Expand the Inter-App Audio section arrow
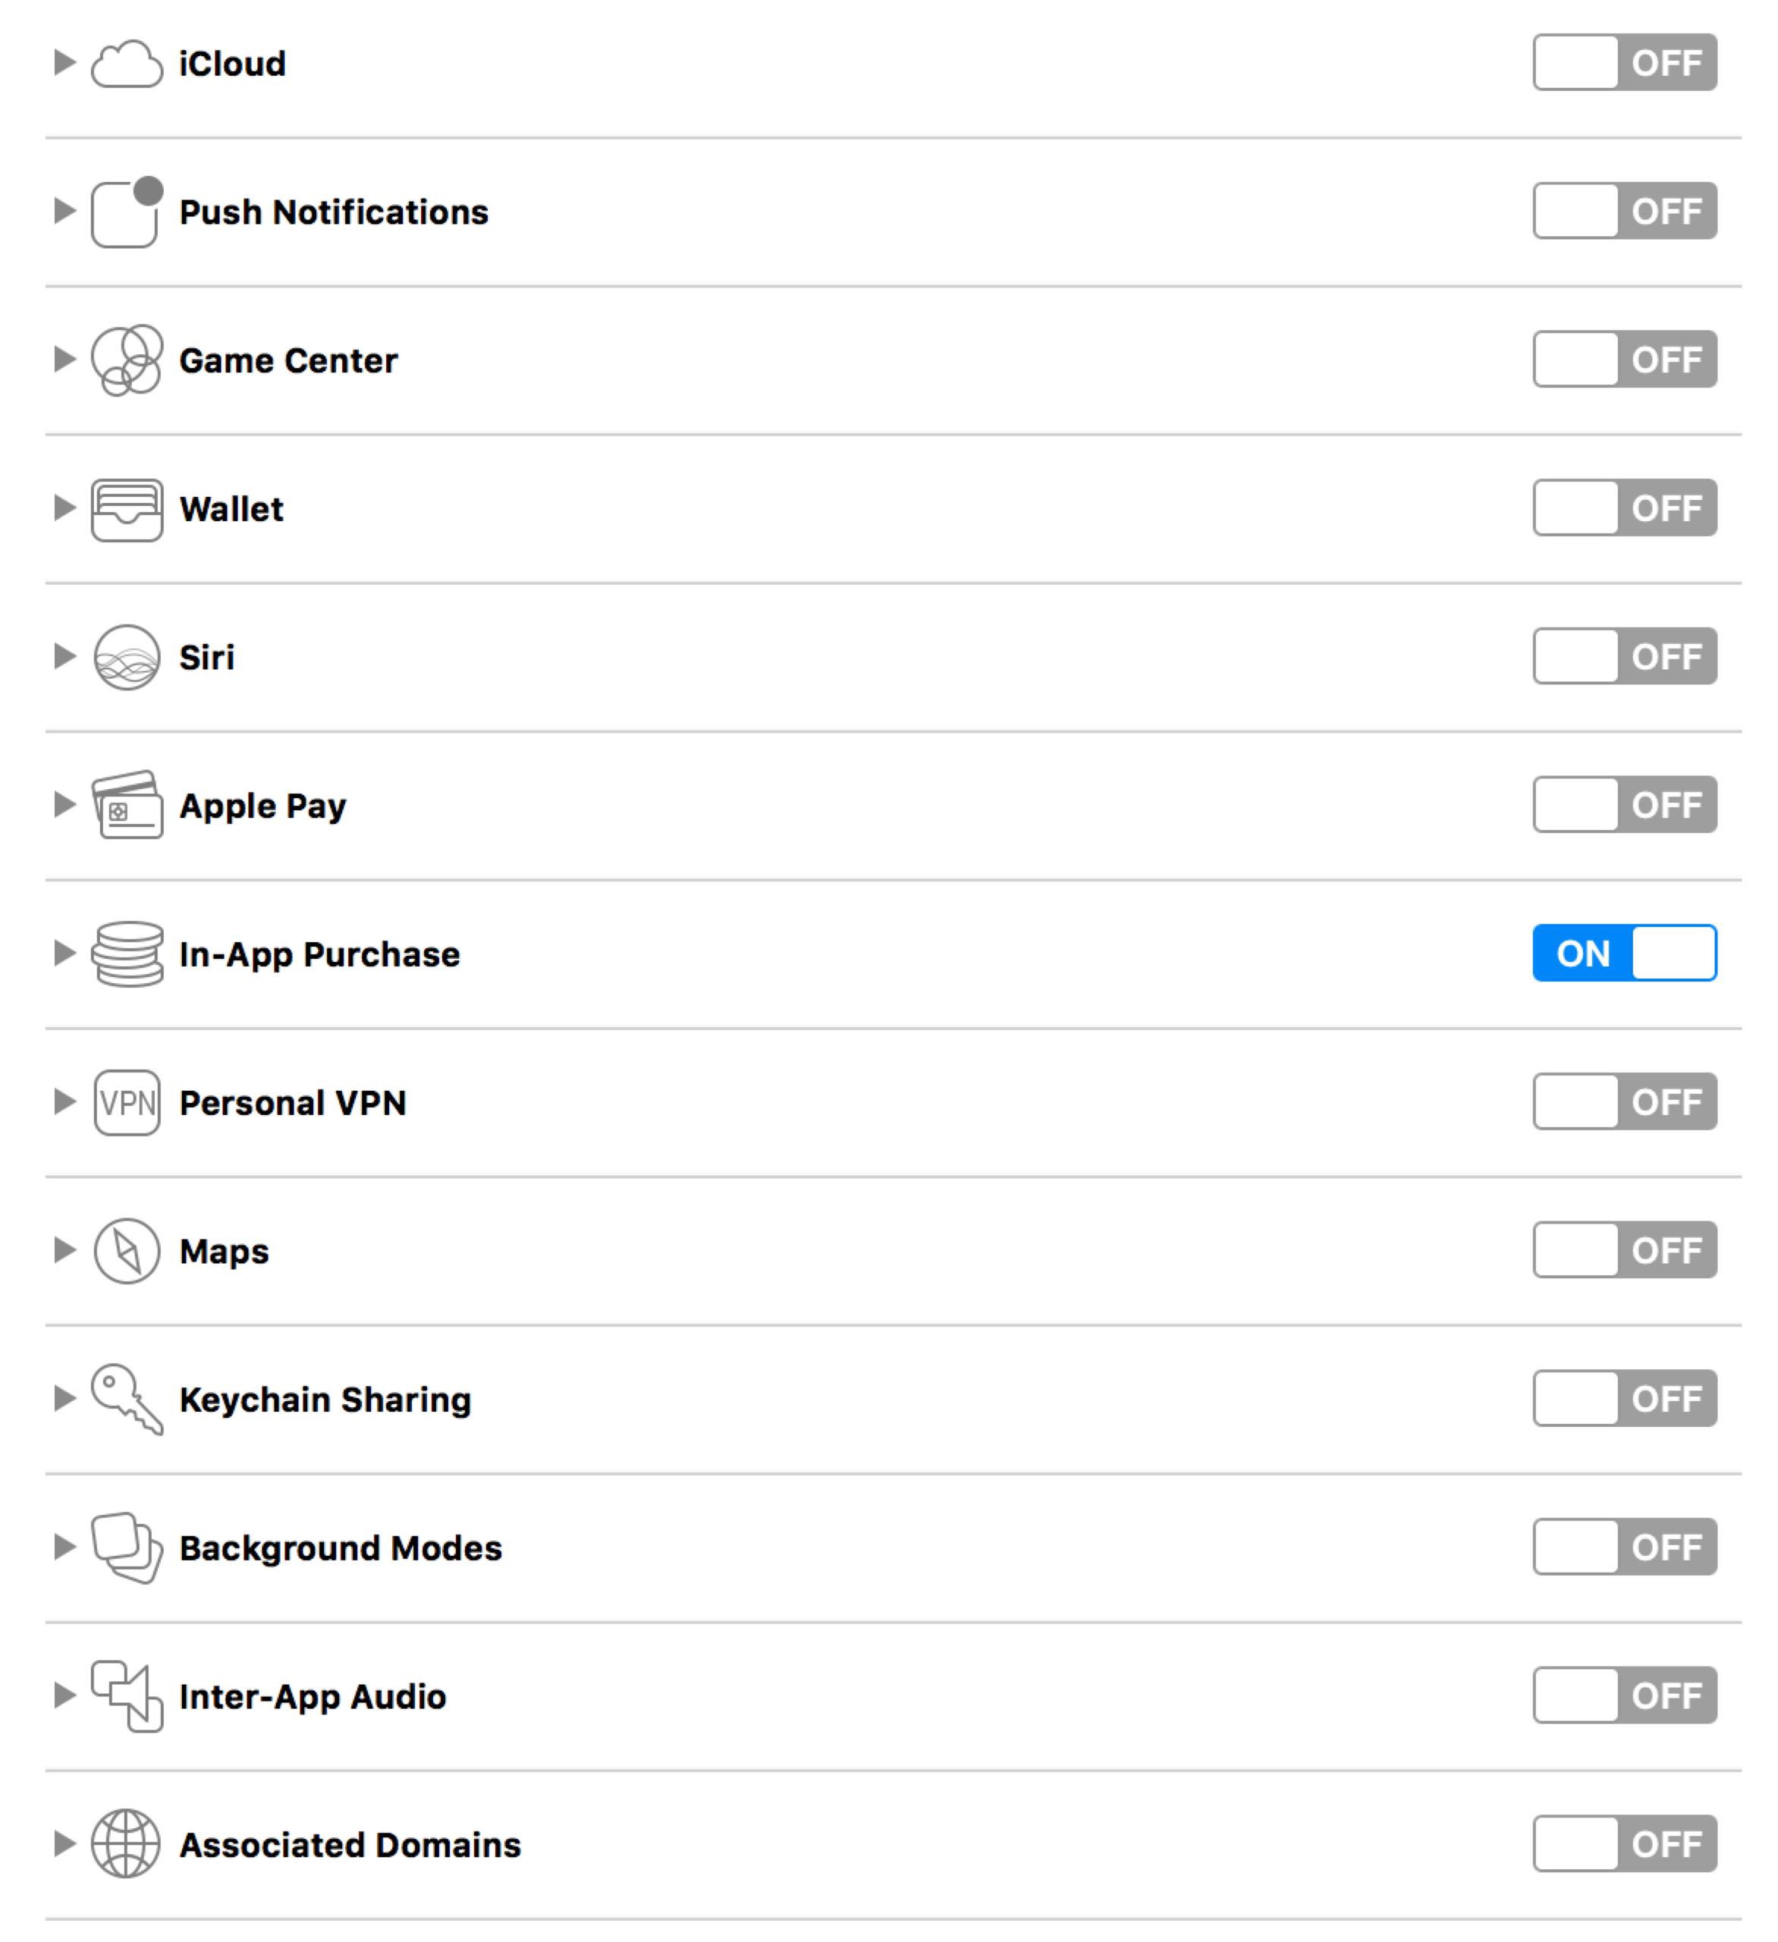Image resolution: width=1778 pixels, height=1942 pixels. click(x=64, y=1695)
